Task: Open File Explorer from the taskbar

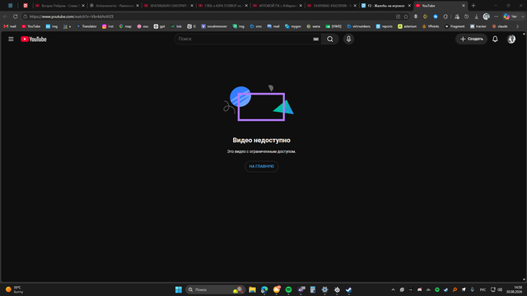Action: click(252, 289)
